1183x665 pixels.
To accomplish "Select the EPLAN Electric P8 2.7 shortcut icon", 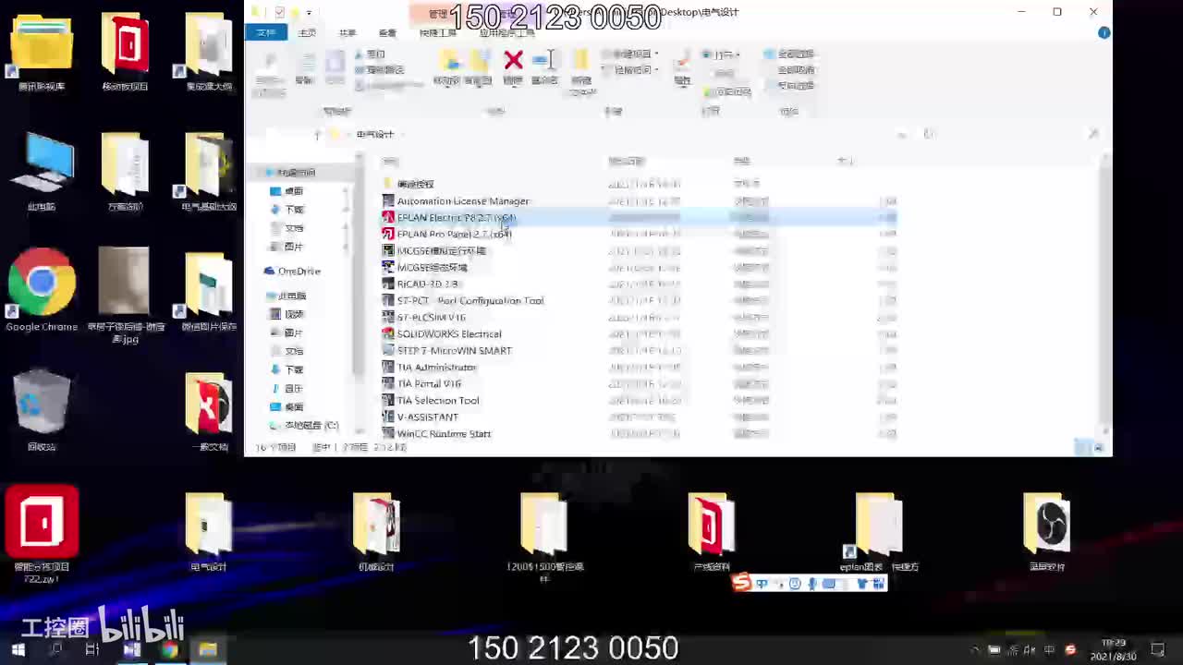I will tap(388, 218).
